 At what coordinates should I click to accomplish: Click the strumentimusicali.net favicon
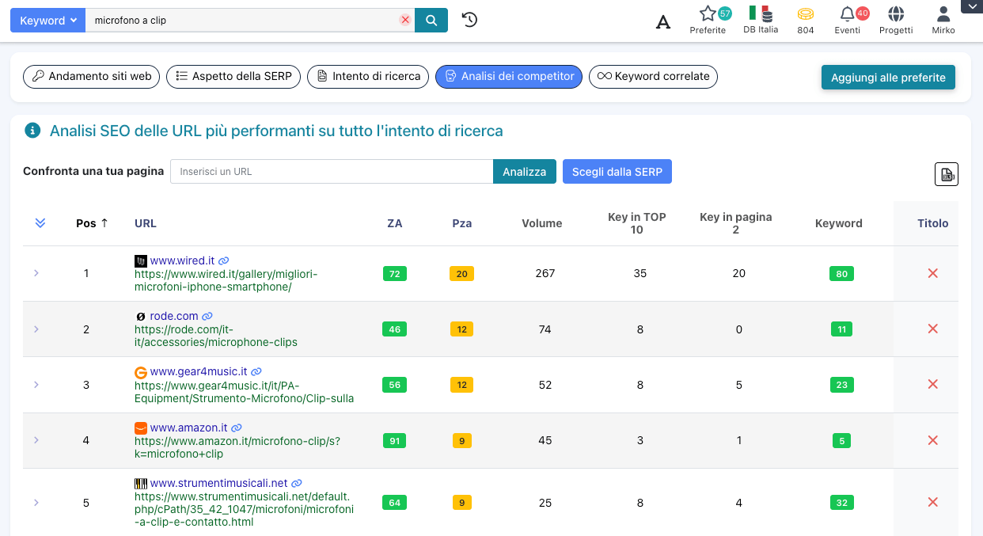click(141, 483)
